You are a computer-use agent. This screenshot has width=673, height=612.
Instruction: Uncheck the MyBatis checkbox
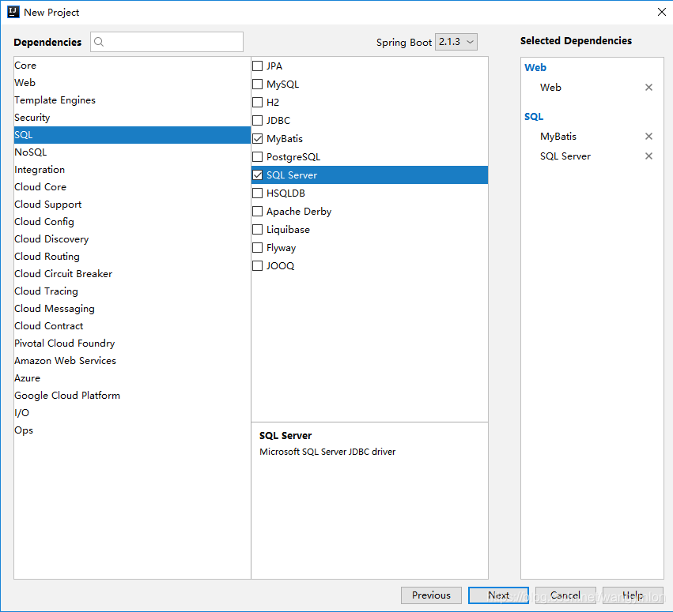pyautogui.click(x=258, y=139)
